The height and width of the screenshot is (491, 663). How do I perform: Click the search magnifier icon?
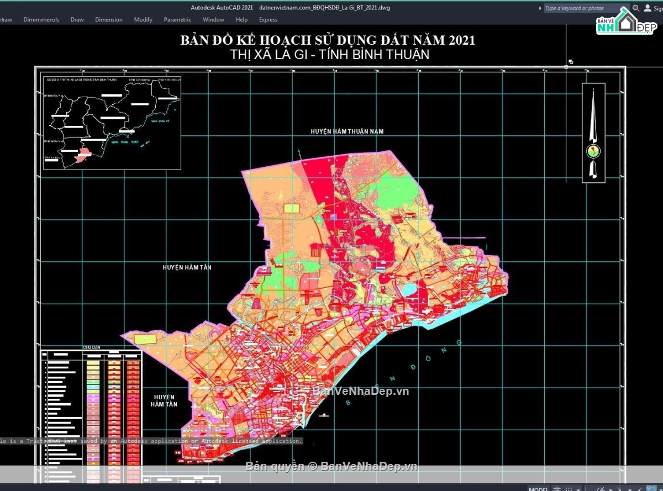click(636, 8)
